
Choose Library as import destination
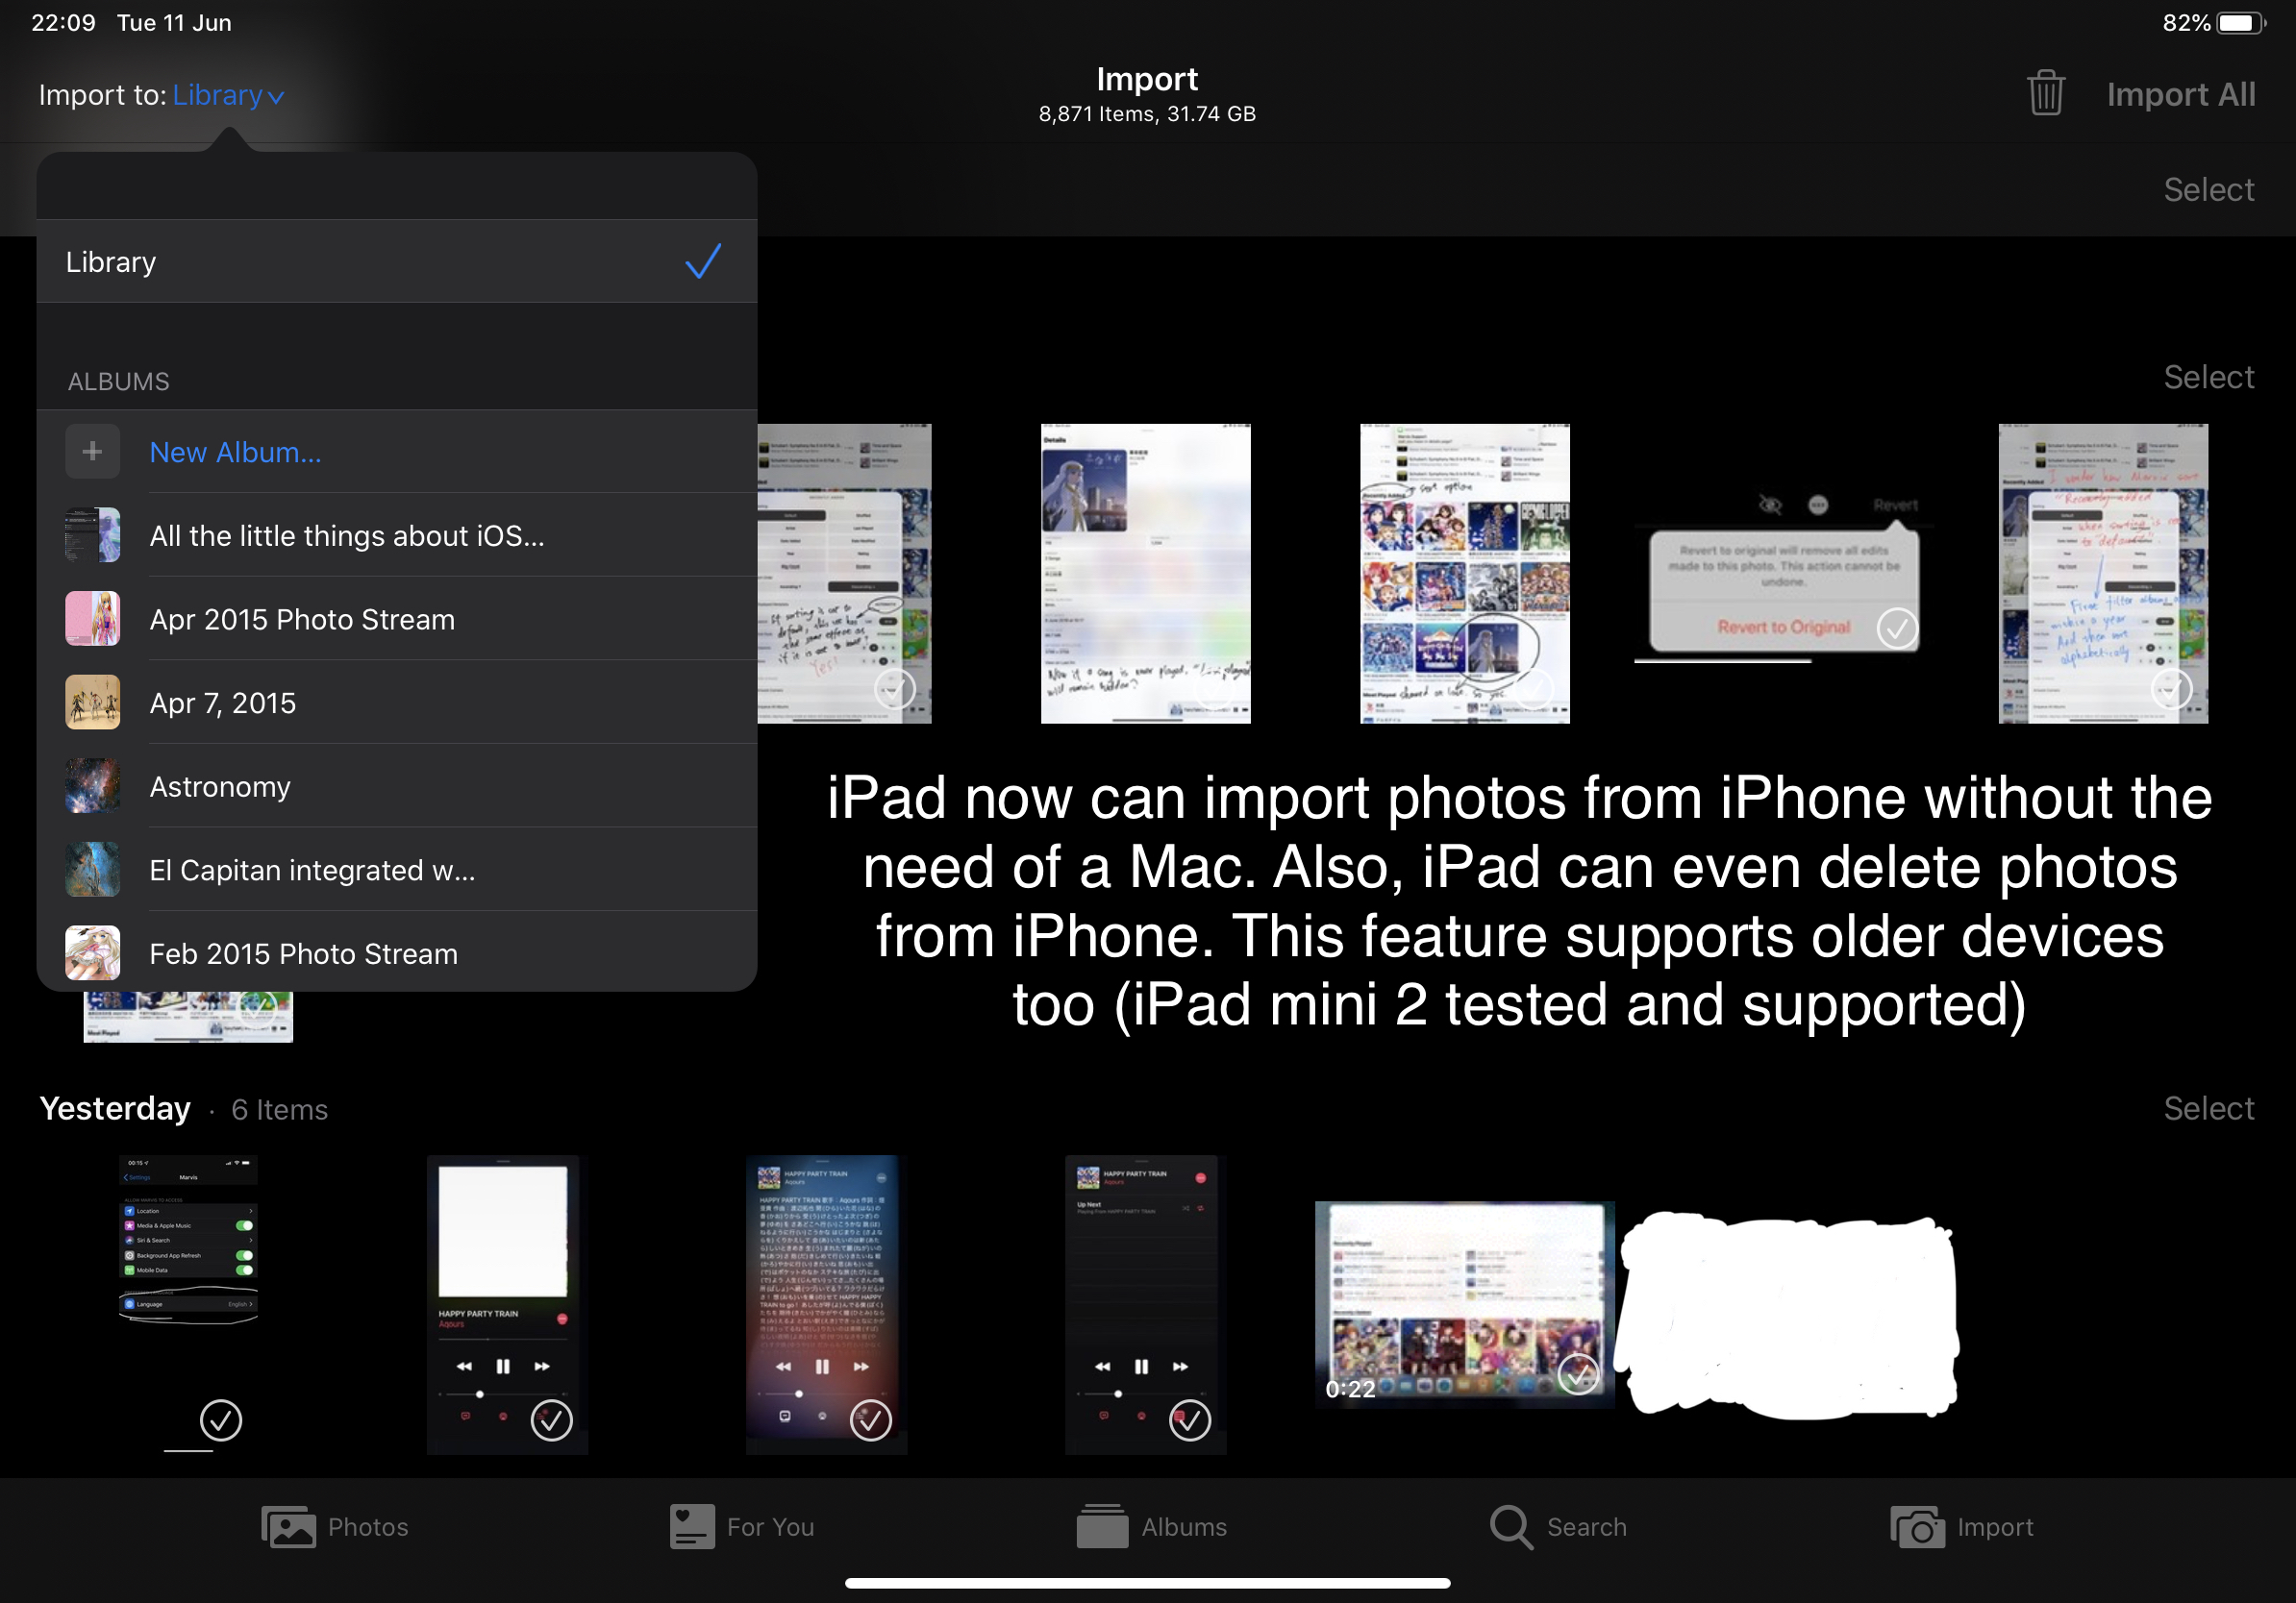point(396,260)
